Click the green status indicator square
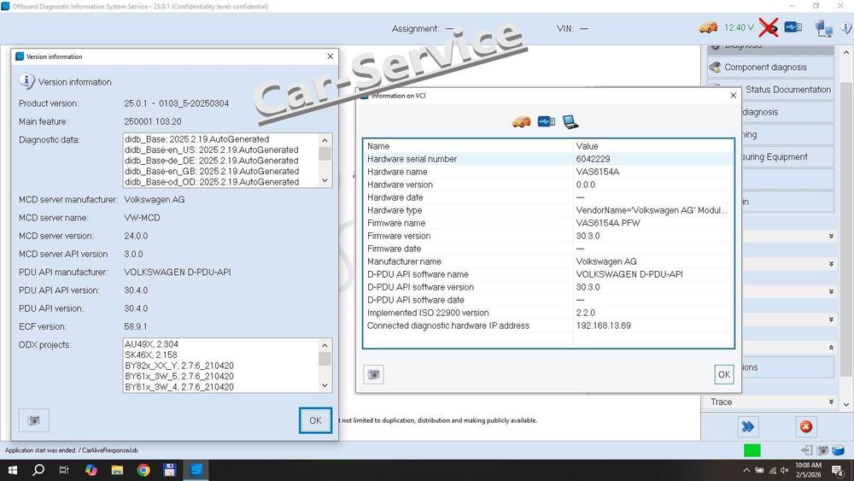This screenshot has width=854, height=481. click(752, 450)
